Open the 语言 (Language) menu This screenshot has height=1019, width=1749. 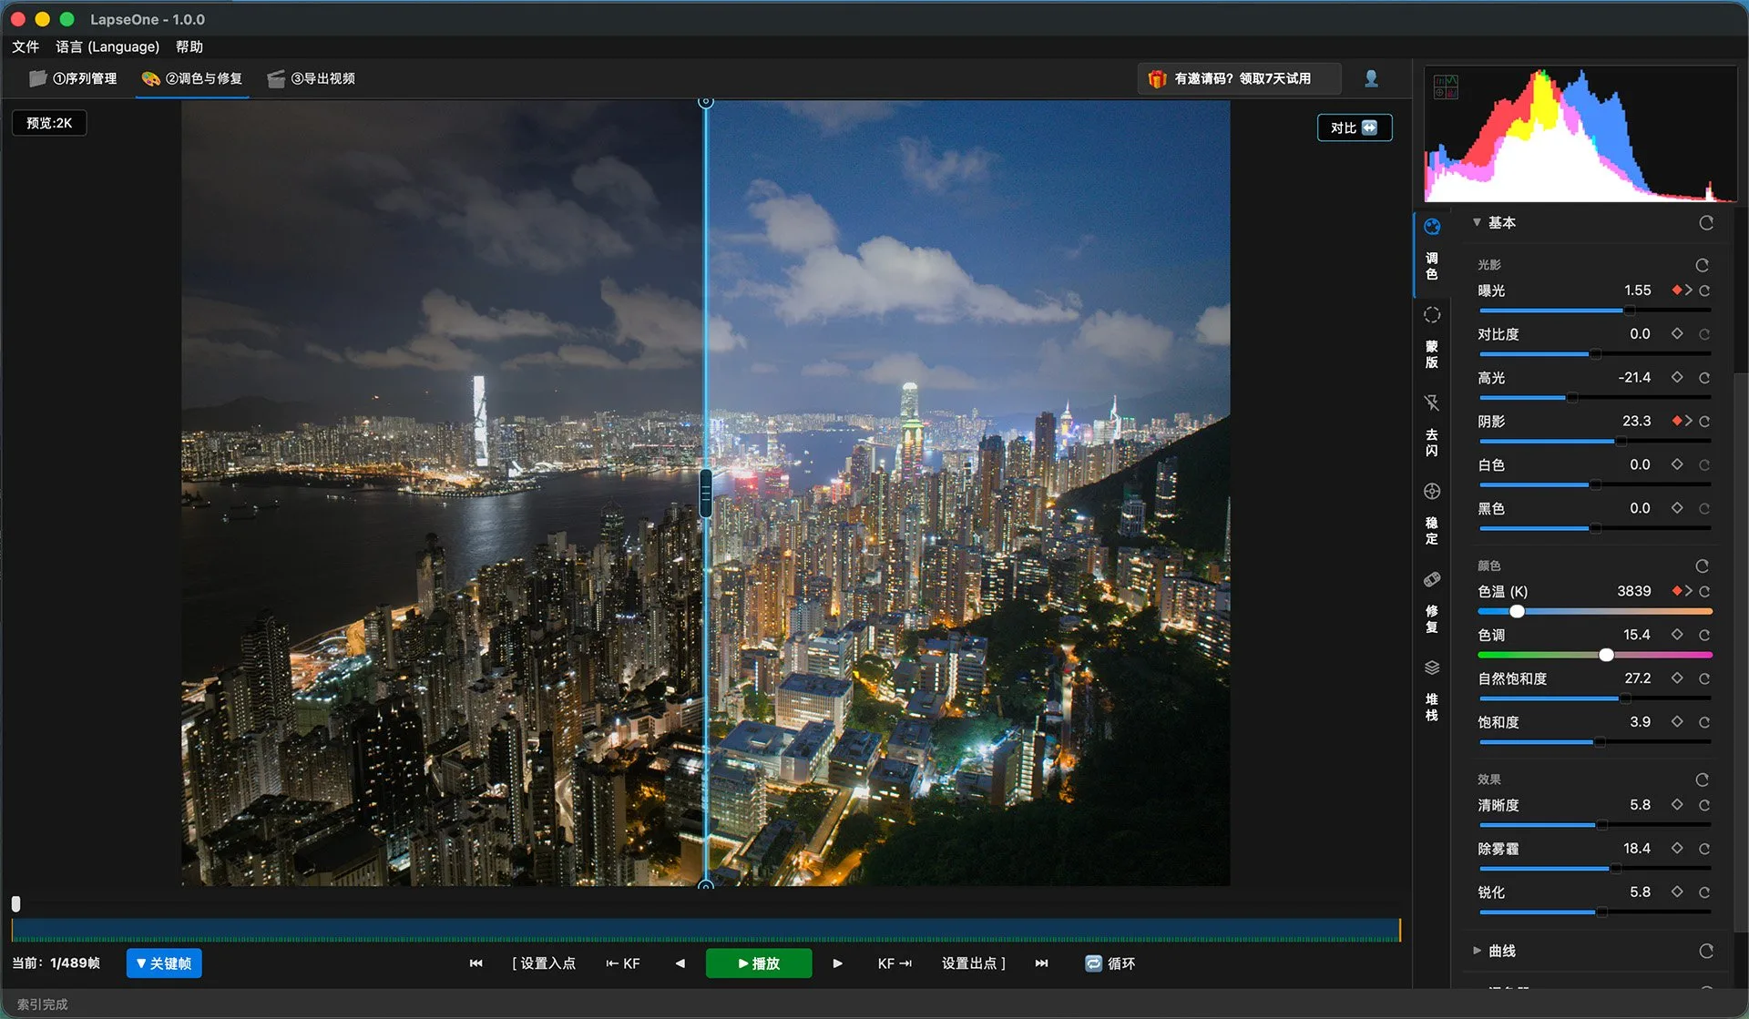pyautogui.click(x=107, y=46)
